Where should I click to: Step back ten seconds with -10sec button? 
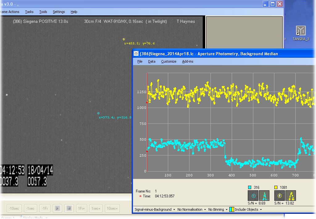point(14,209)
